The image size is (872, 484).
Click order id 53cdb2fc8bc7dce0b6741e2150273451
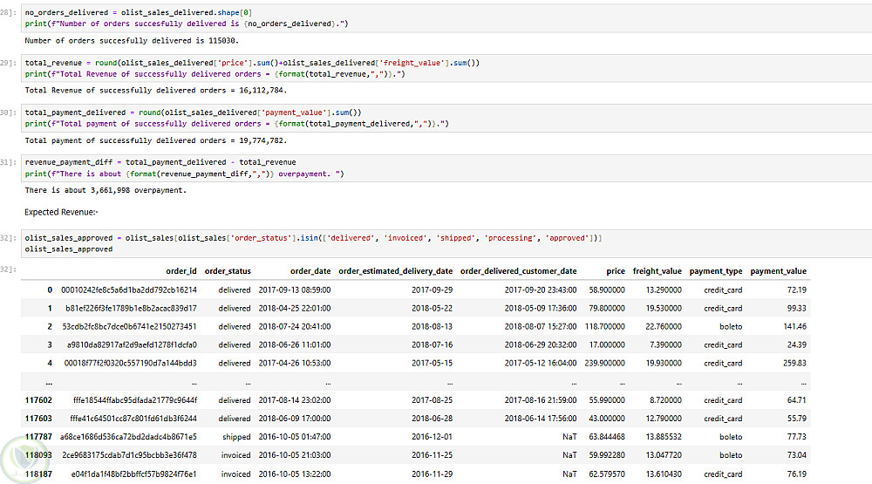(130, 326)
